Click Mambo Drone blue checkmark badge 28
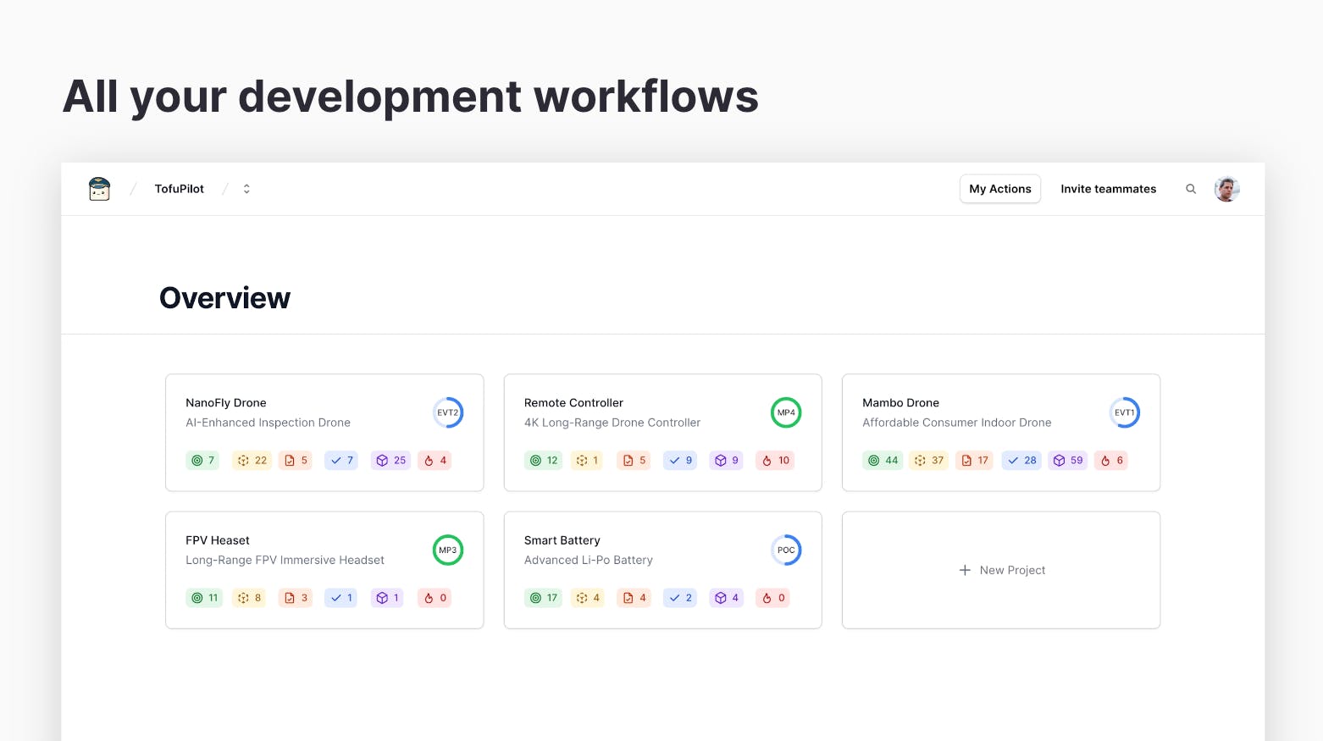The height and width of the screenshot is (741, 1323). (1021, 461)
